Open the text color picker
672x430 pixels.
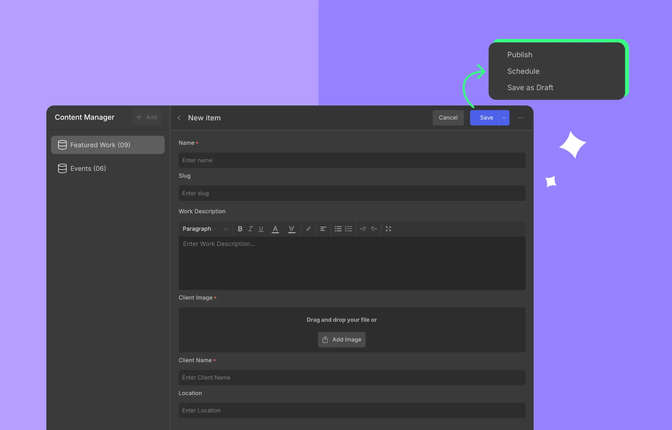275,229
